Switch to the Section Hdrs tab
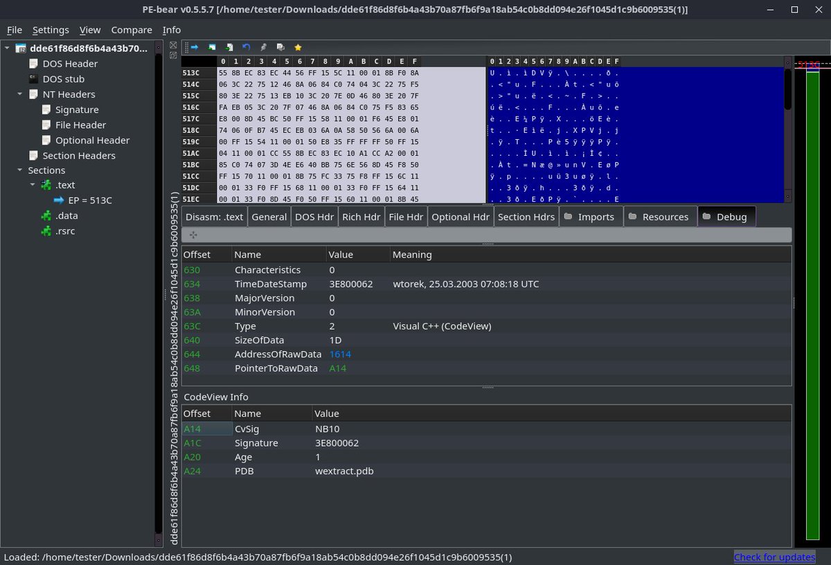This screenshot has height=565, width=831. pyautogui.click(x=526, y=217)
